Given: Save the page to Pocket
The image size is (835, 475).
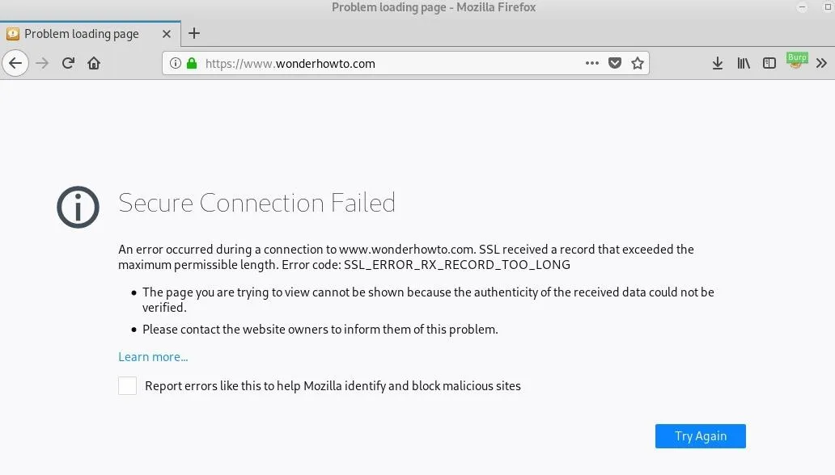Looking at the screenshot, I should coord(615,63).
